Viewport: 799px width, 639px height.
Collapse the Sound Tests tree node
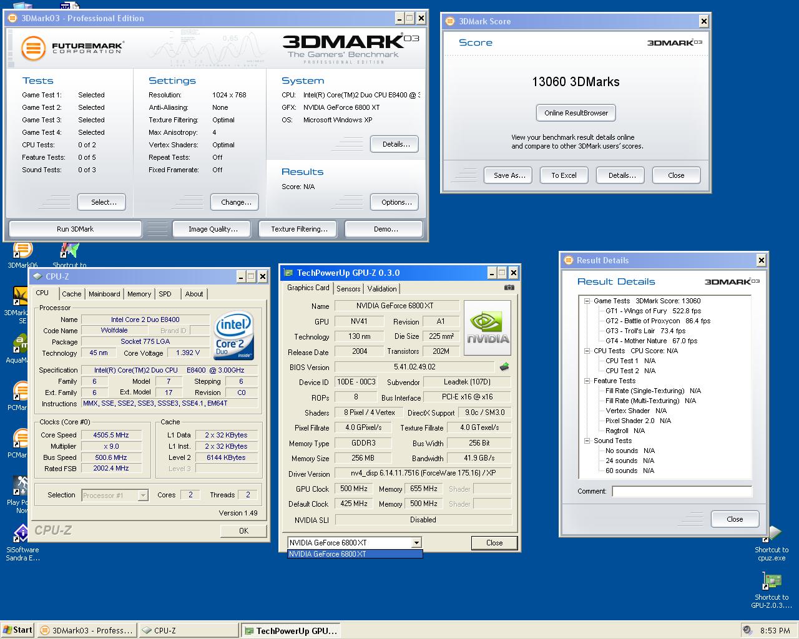[587, 441]
